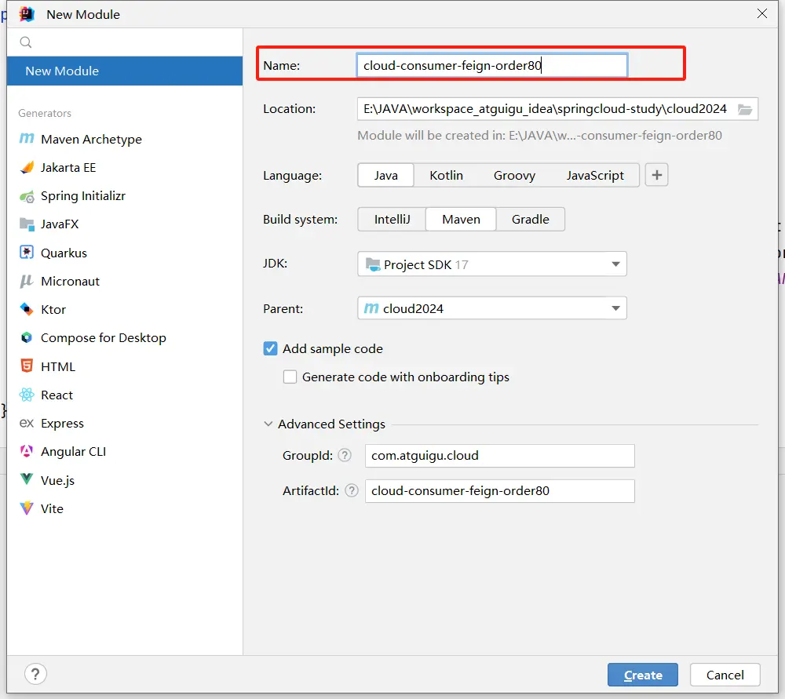Open the Spring Initializr generator
This screenshot has height=699, width=785.
[x=82, y=196]
